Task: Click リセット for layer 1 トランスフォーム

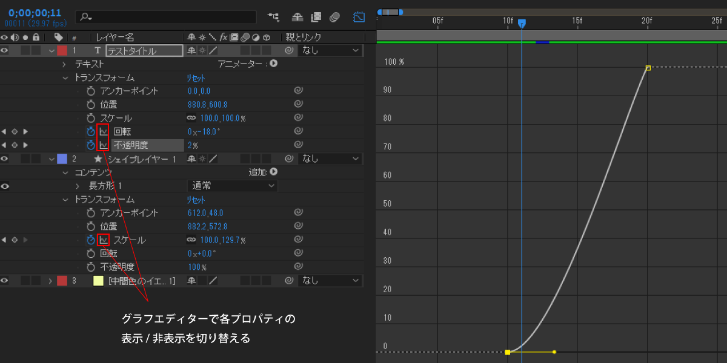Action: (196, 77)
